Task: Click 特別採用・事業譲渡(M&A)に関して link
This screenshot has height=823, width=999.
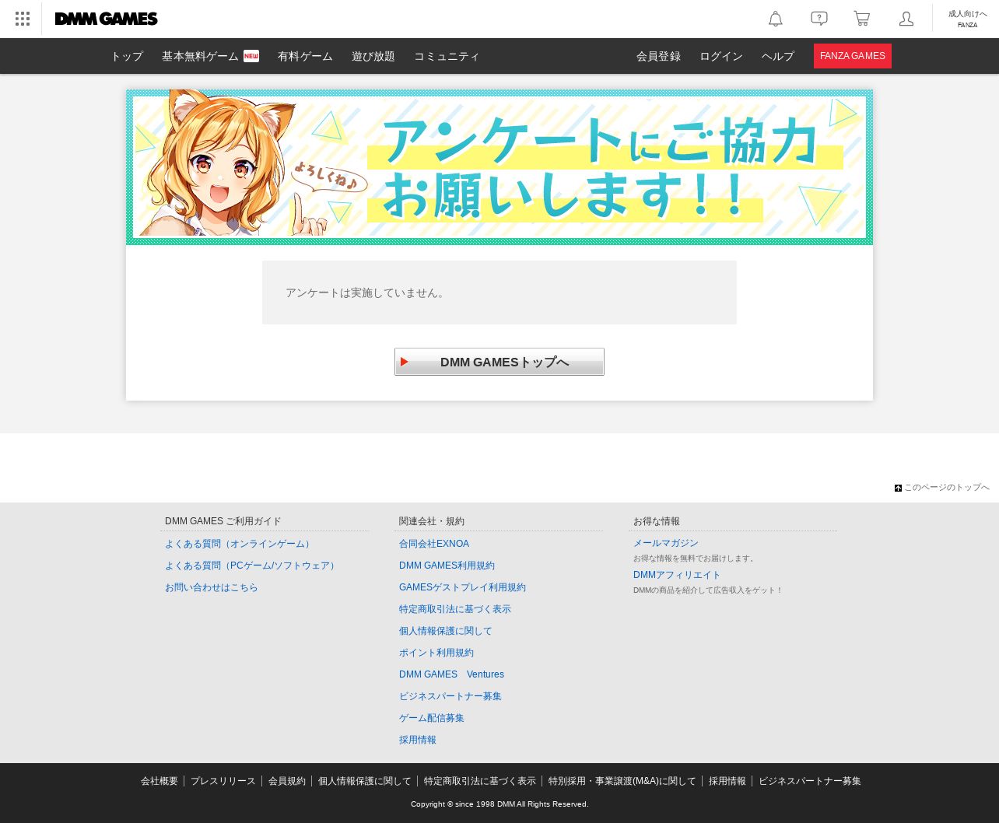Action: [x=622, y=781]
